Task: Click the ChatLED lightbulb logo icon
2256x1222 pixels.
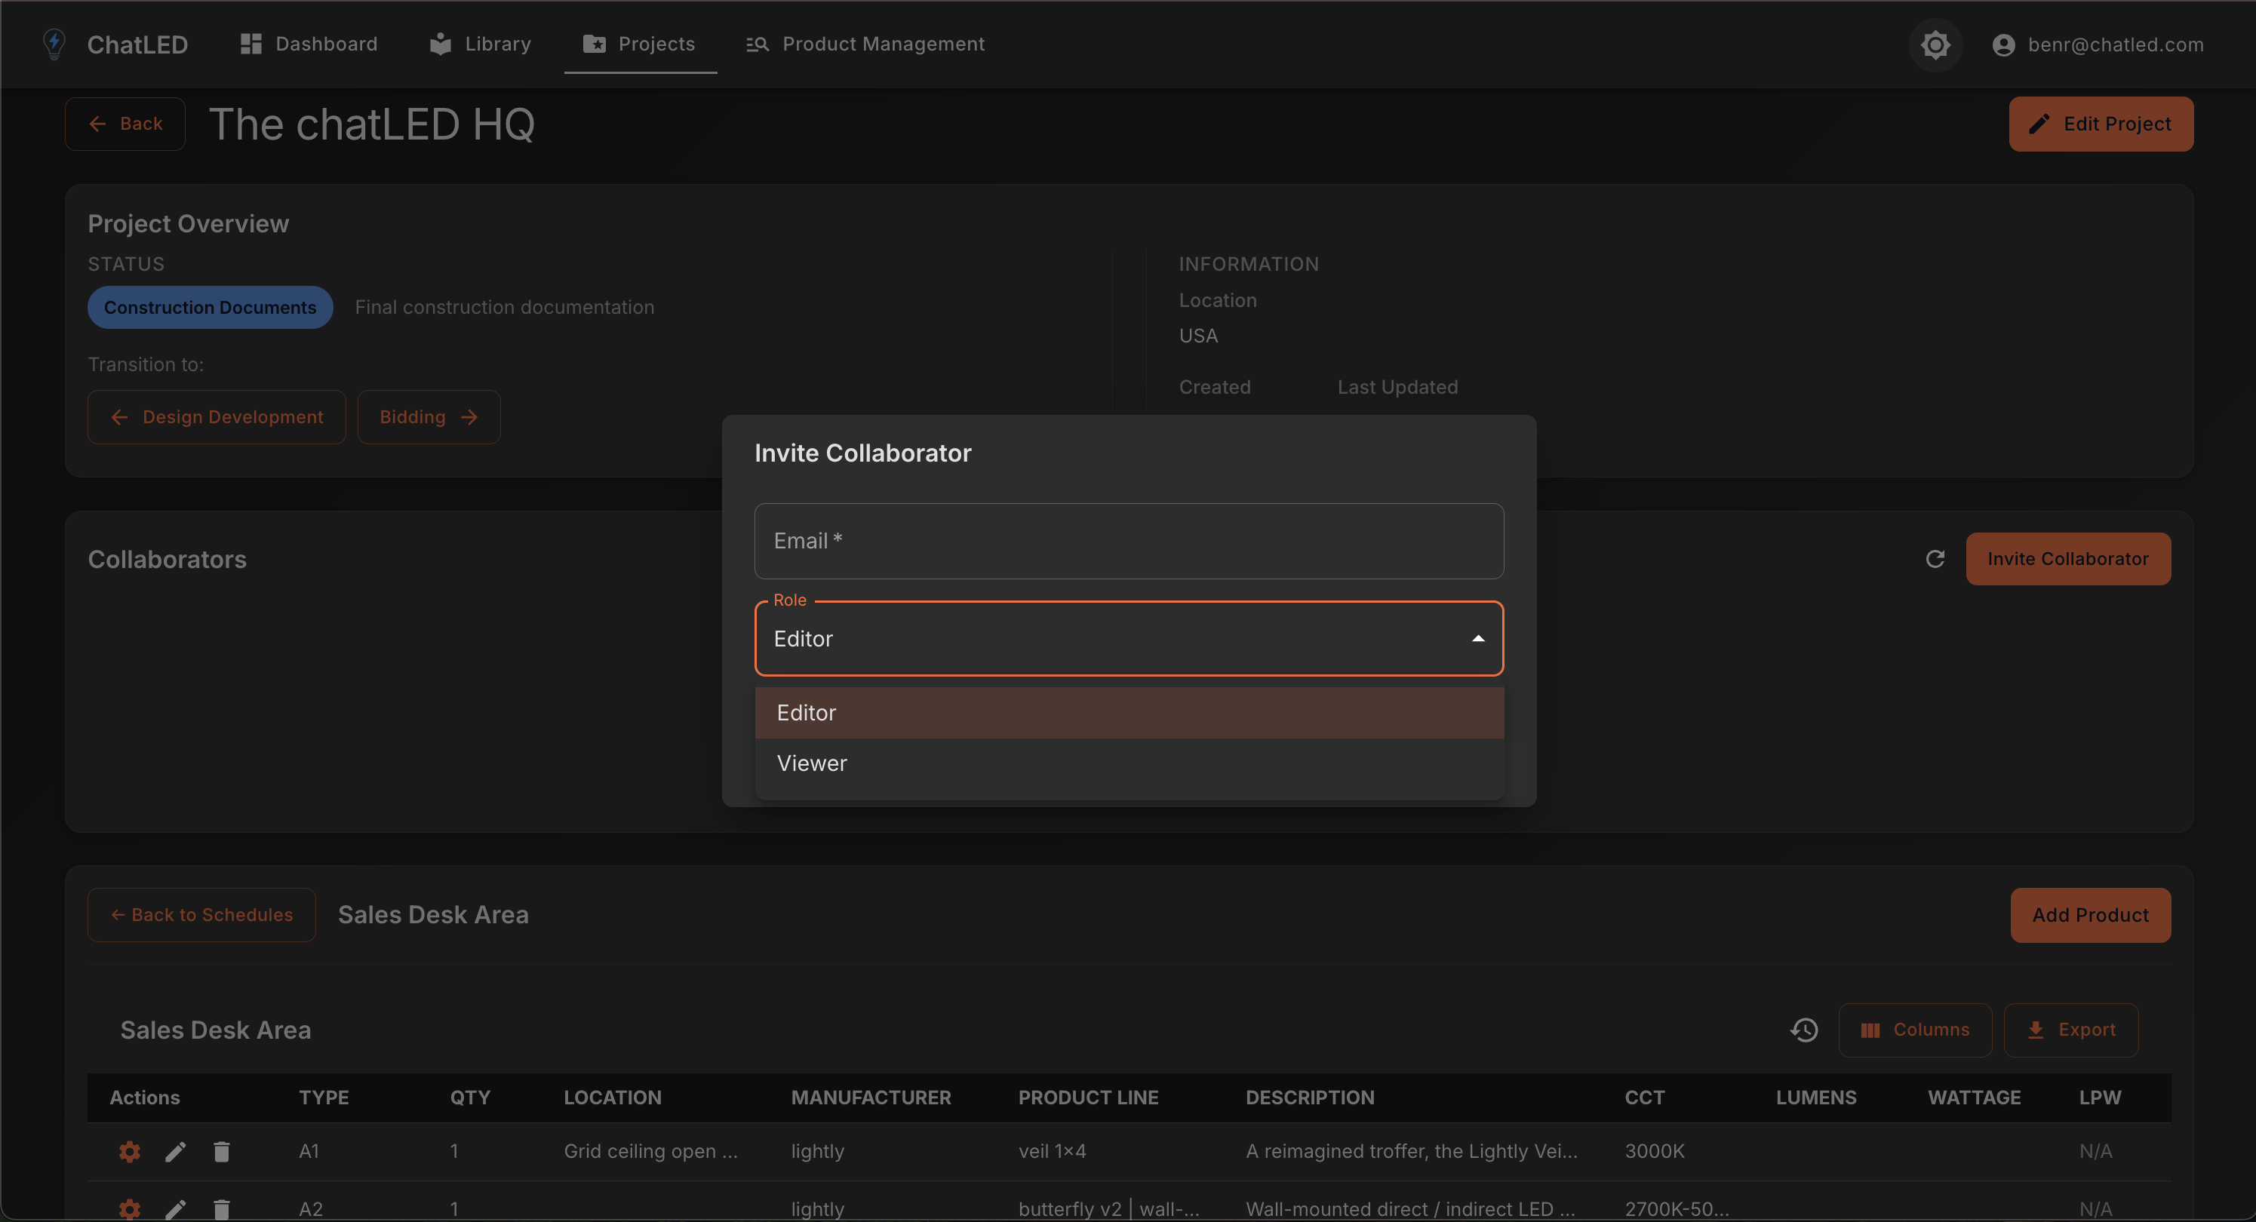Action: click(54, 44)
